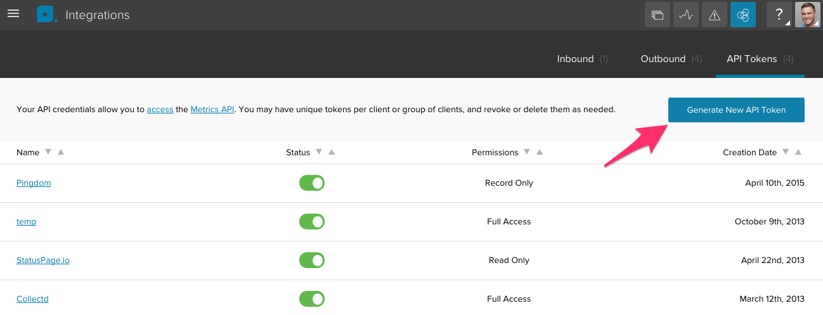This screenshot has height=315, width=823.
Task: Toggle the Collectd token status
Action: click(x=312, y=299)
